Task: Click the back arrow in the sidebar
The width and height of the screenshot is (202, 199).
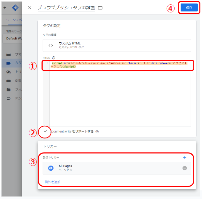Action: pyautogui.click(x=5, y=8)
